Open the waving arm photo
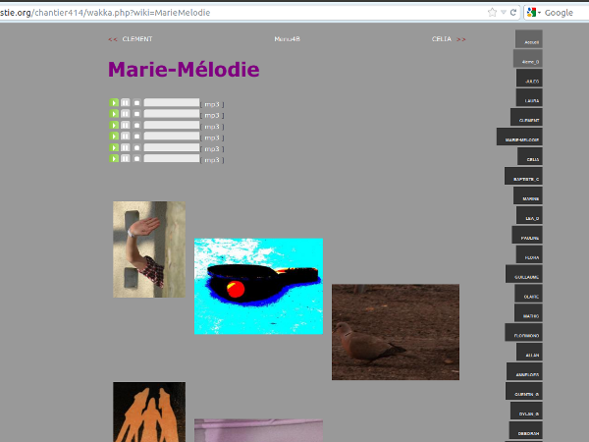 pos(148,249)
